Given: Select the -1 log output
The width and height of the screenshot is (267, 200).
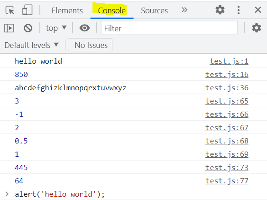Looking at the screenshot, I should pos(19,114).
